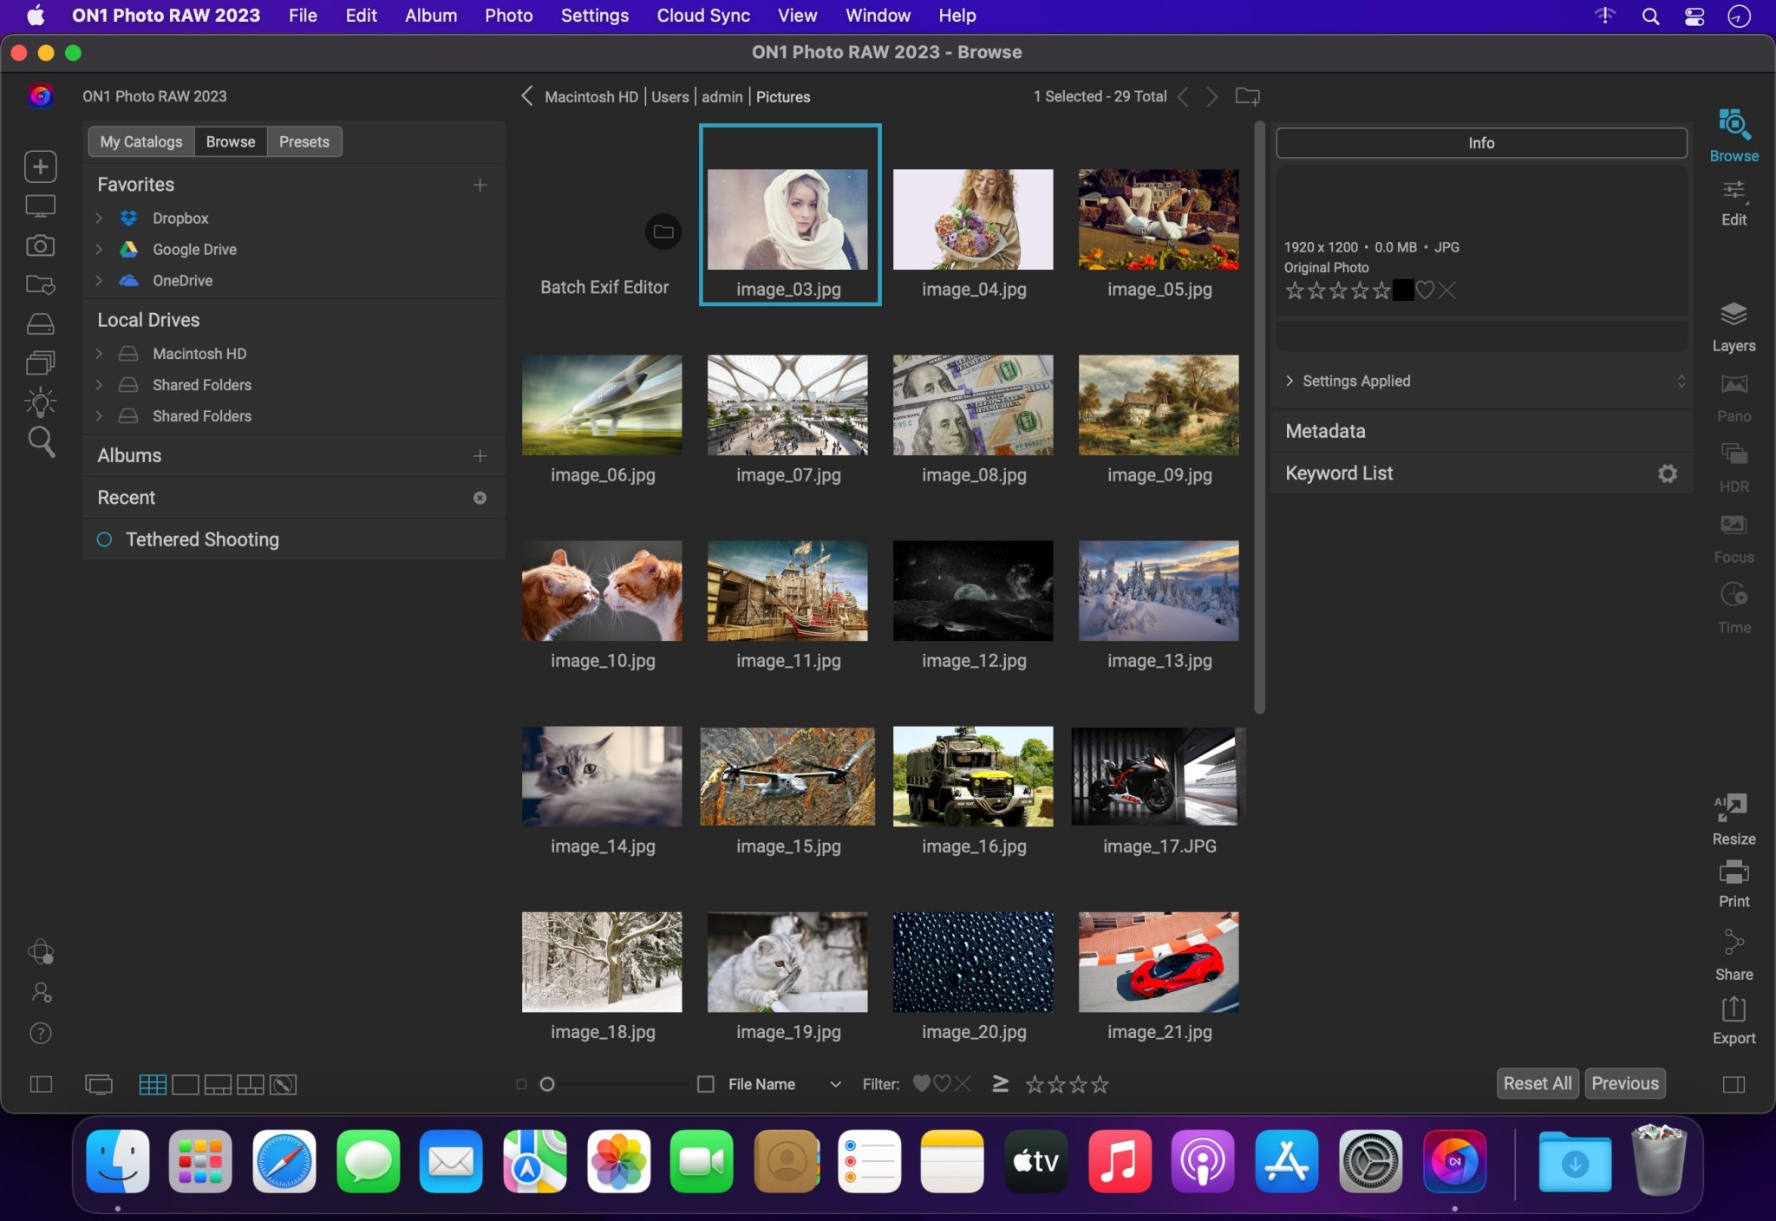Toggle the reject flag filter icon
Screen dimensions: 1776x1221
tap(963, 1083)
